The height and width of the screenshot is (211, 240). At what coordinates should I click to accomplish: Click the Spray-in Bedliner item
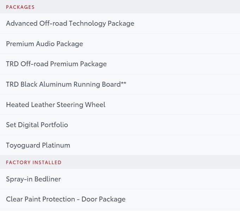(33, 179)
